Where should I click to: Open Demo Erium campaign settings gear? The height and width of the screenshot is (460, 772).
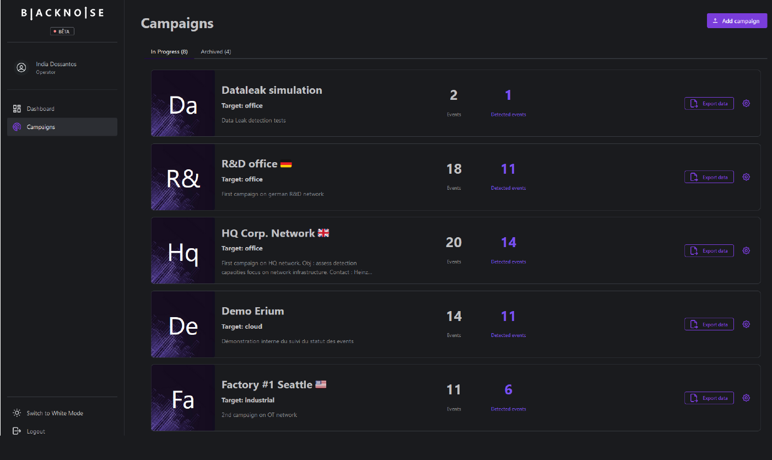pos(746,324)
